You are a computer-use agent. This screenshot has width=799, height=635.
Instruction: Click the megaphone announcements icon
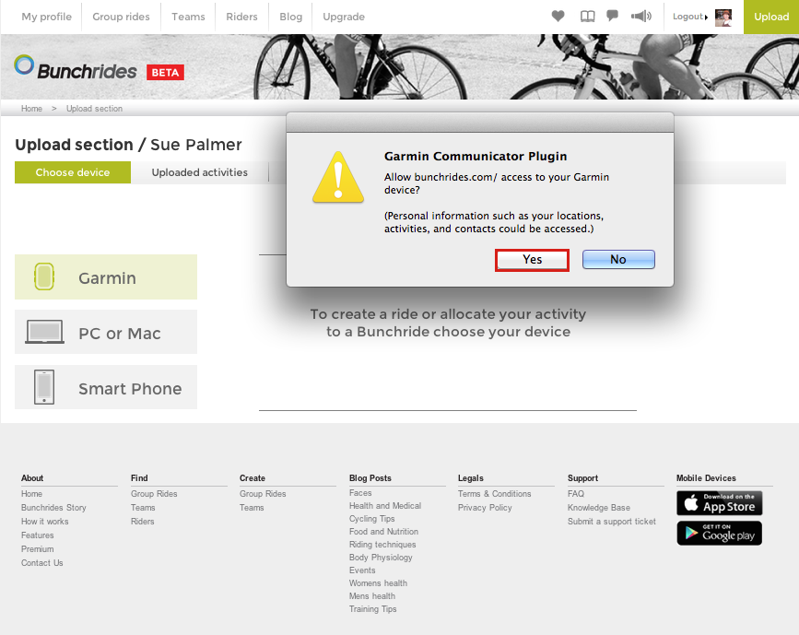point(641,17)
